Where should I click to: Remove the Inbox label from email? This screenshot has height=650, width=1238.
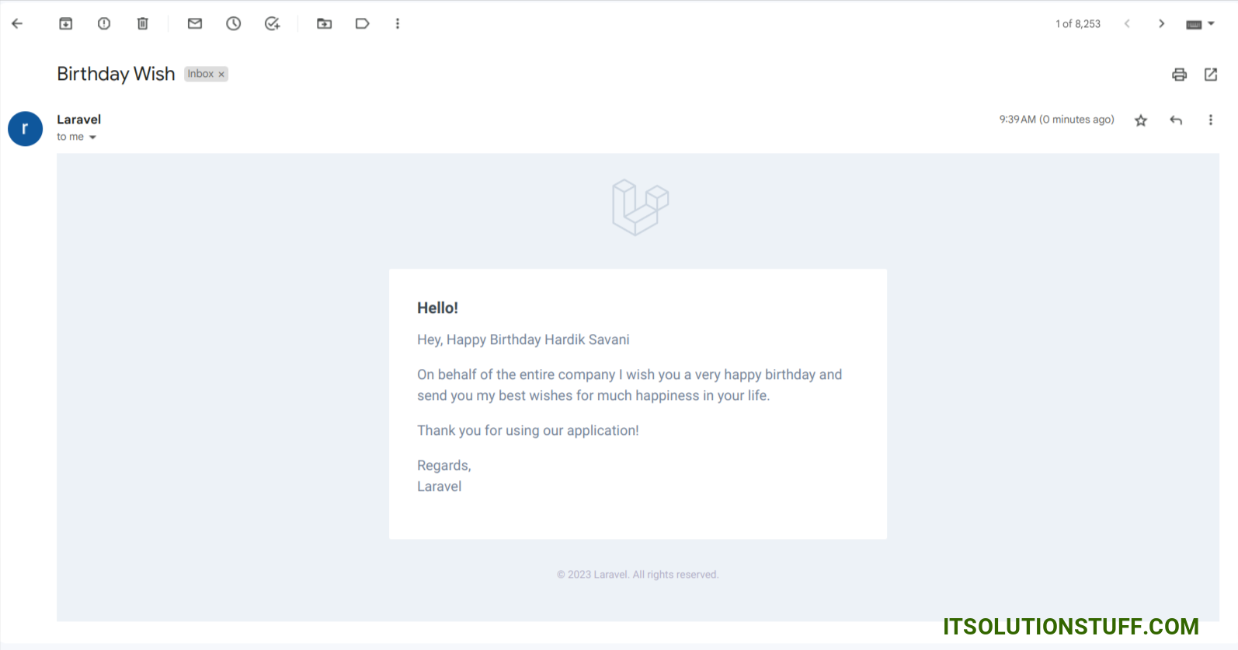pyautogui.click(x=221, y=75)
